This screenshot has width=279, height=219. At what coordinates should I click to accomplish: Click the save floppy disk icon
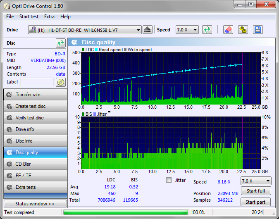click(x=258, y=30)
